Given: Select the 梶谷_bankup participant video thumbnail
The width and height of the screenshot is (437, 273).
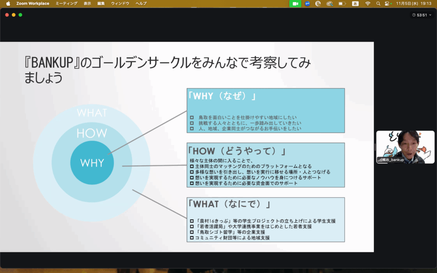Looking at the screenshot, I should coord(405,147).
